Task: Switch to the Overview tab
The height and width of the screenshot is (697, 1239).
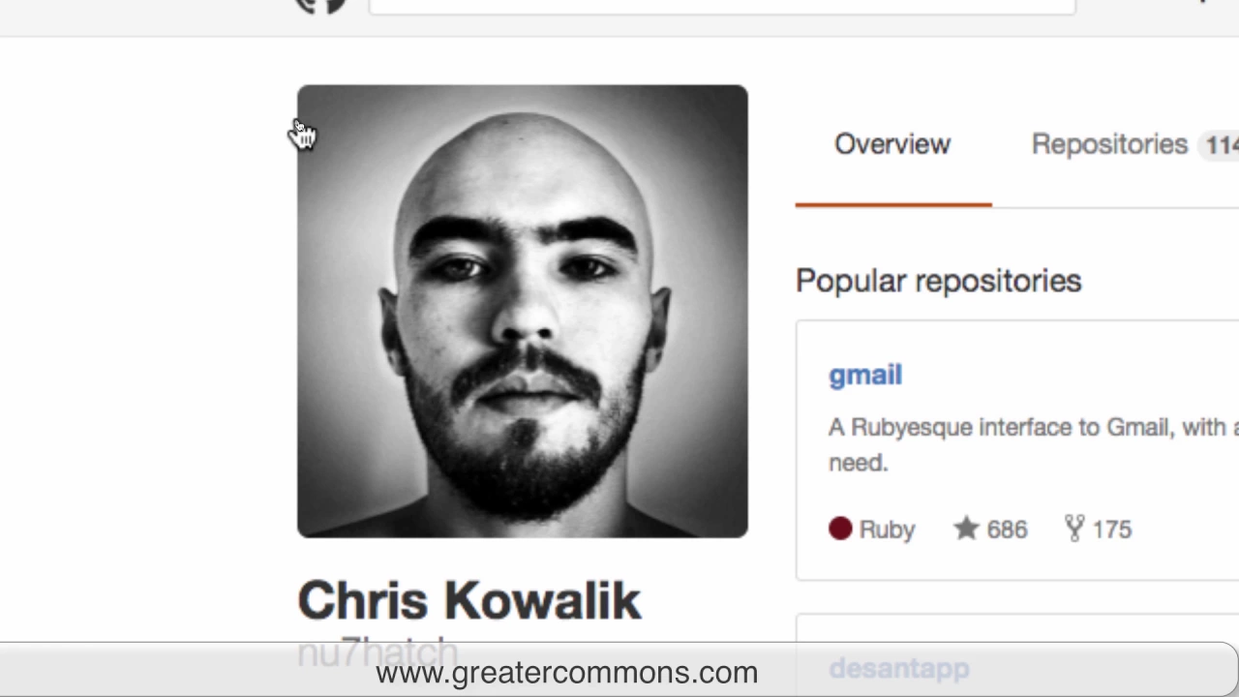Action: tap(892, 144)
